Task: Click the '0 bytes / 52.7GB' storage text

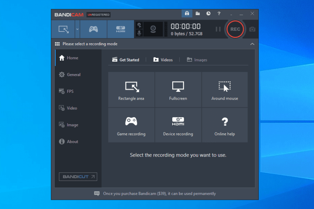Action: pyautogui.click(x=186, y=34)
